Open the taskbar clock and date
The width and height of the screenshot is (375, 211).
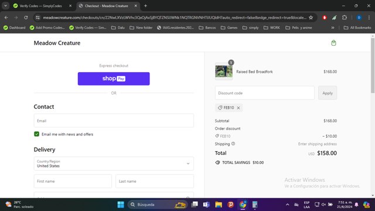pos(345,205)
